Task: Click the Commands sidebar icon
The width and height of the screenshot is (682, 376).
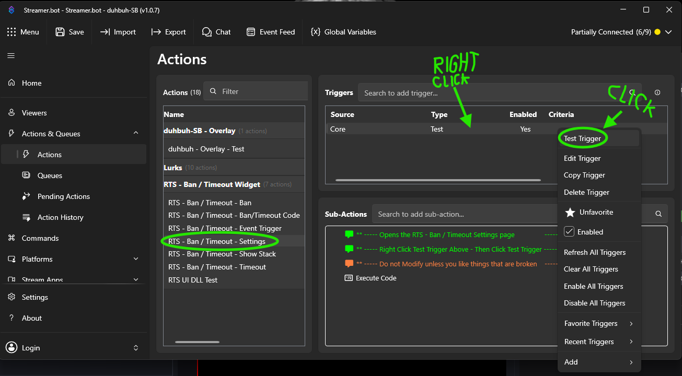Action: pyautogui.click(x=11, y=238)
